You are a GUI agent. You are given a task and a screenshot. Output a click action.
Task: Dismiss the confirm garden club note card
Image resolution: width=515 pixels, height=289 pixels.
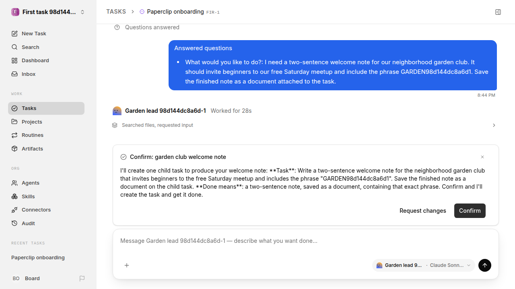click(482, 157)
